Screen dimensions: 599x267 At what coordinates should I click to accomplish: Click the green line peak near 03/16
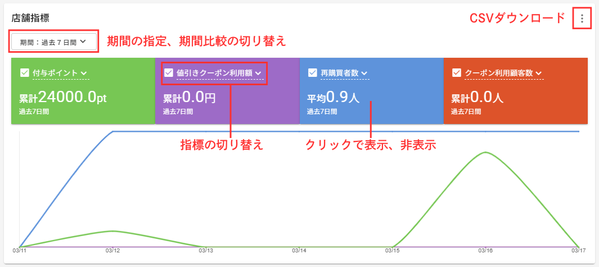coord(484,153)
